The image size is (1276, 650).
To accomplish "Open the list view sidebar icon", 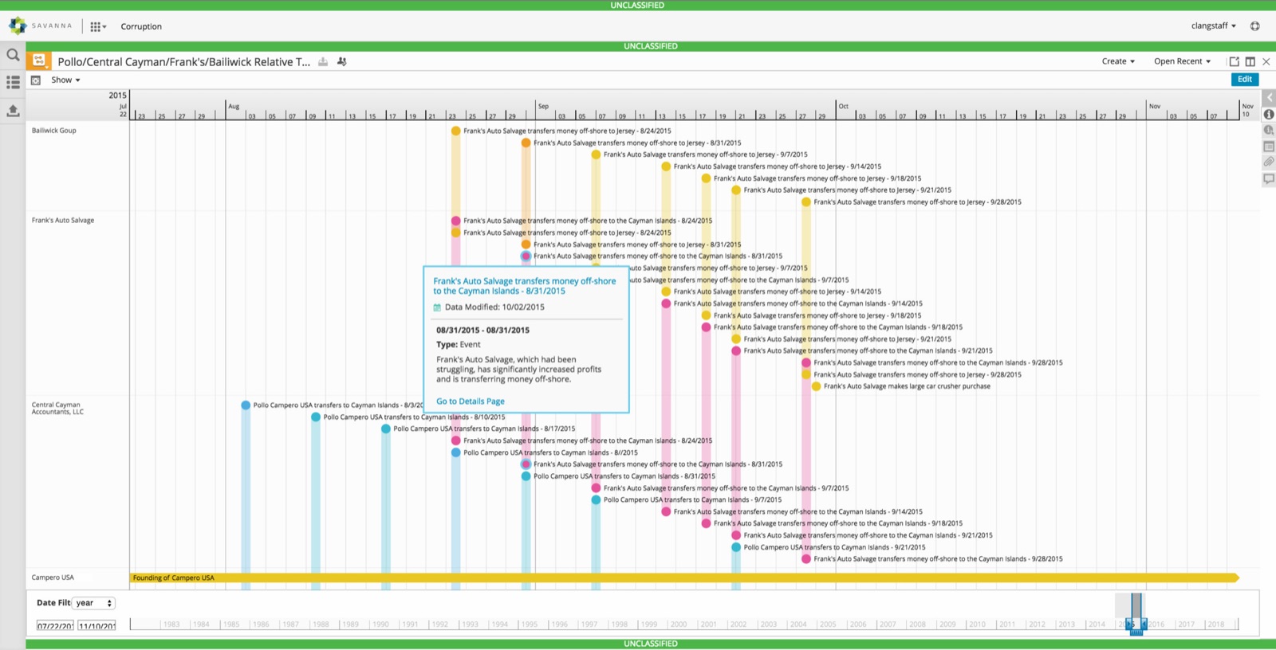I will click(x=13, y=82).
